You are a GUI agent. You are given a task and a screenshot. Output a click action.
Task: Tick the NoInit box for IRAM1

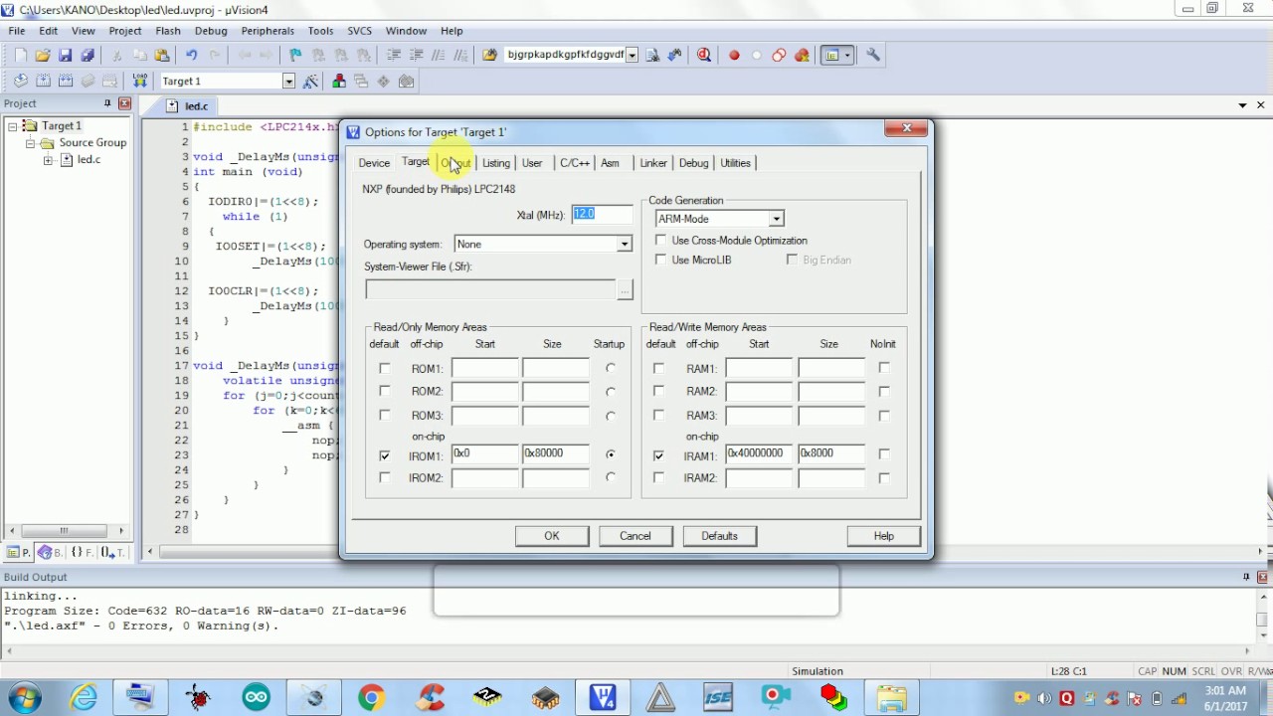[884, 454]
